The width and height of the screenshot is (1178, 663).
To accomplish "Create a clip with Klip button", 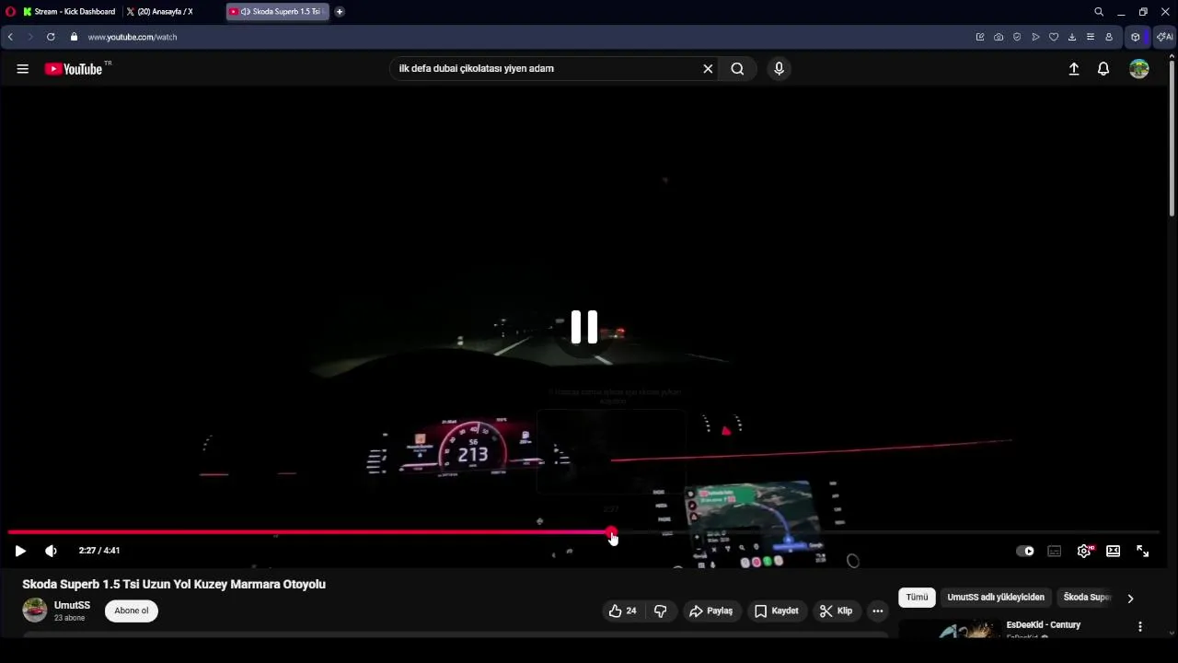I will pyautogui.click(x=836, y=611).
